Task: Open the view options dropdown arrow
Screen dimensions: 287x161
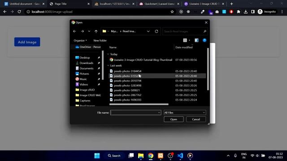Action: 189,40
